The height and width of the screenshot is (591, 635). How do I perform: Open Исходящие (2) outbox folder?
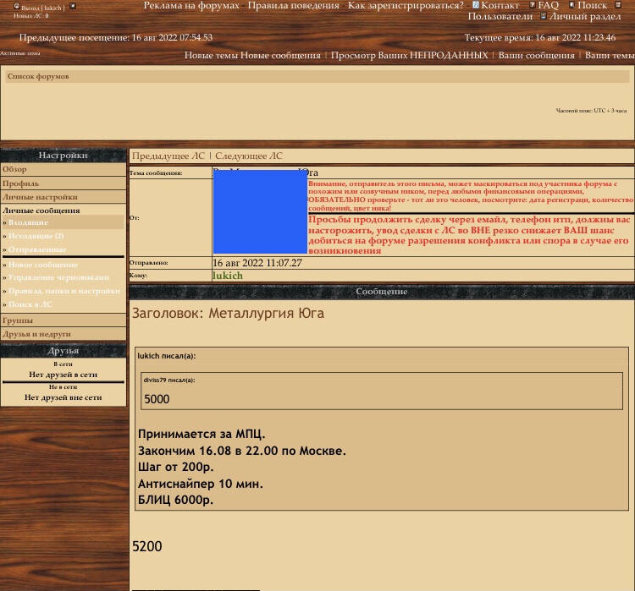point(36,236)
